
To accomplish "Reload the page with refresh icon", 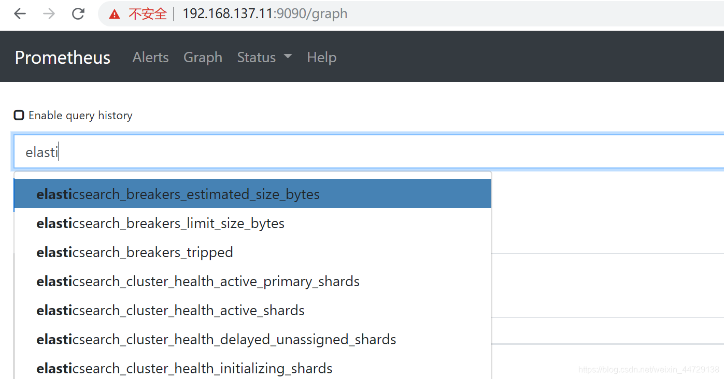I will click(x=78, y=13).
